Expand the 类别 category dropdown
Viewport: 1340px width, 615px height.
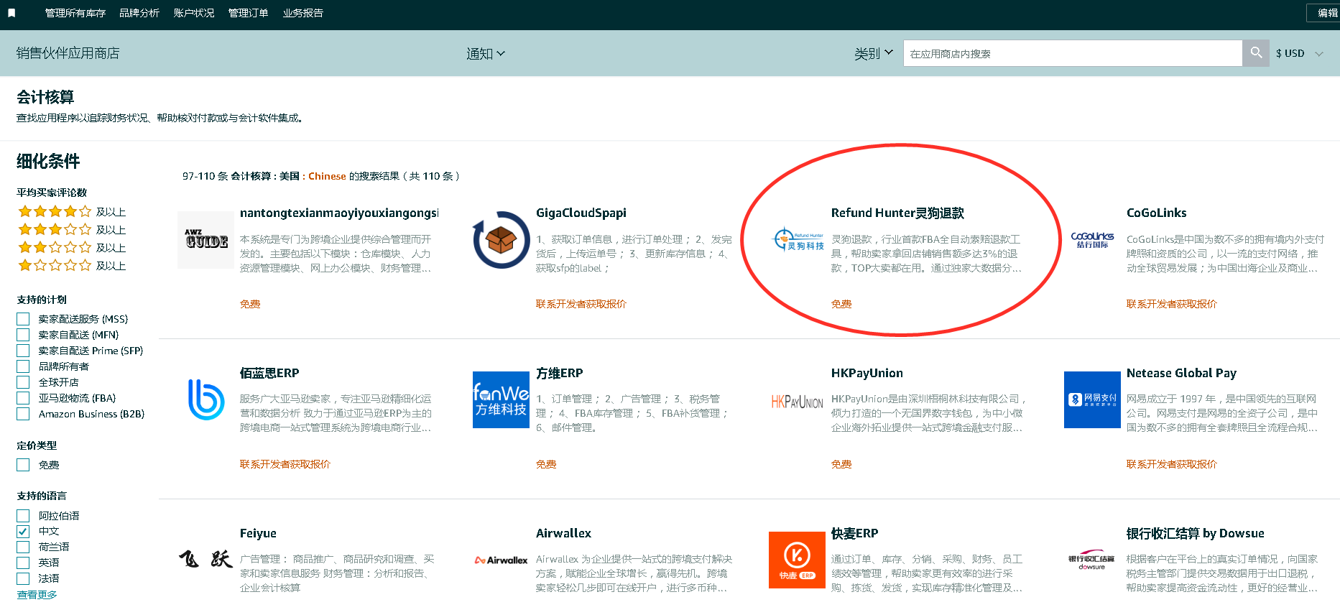click(x=874, y=54)
